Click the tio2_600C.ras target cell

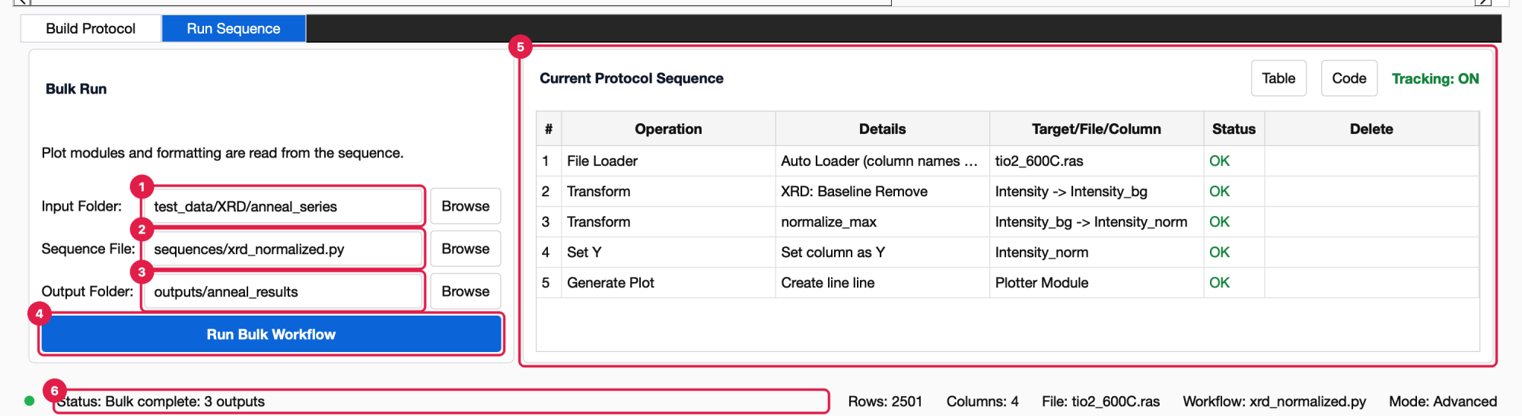(1097, 161)
